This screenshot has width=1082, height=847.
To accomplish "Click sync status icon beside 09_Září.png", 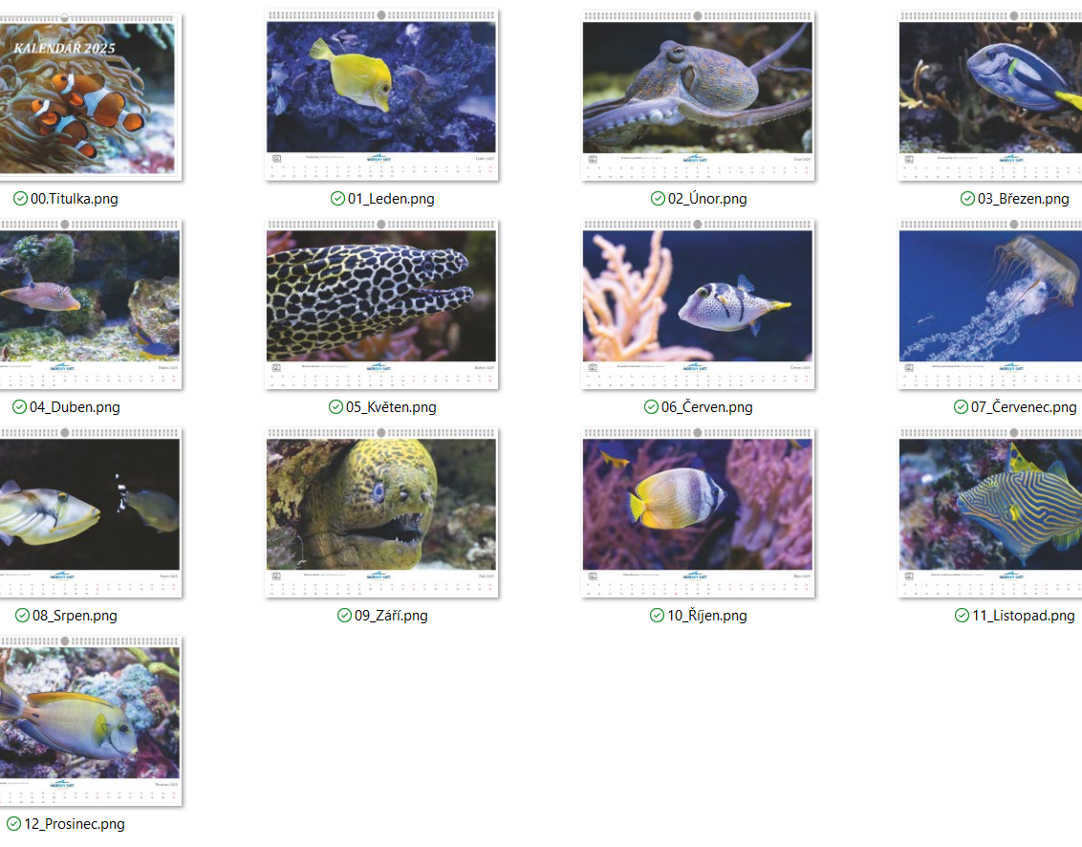I will (x=344, y=616).
